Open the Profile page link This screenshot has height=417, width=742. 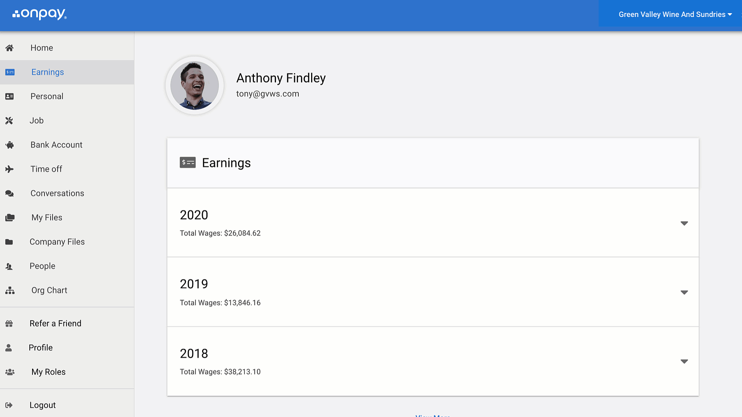click(x=41, y=348)
